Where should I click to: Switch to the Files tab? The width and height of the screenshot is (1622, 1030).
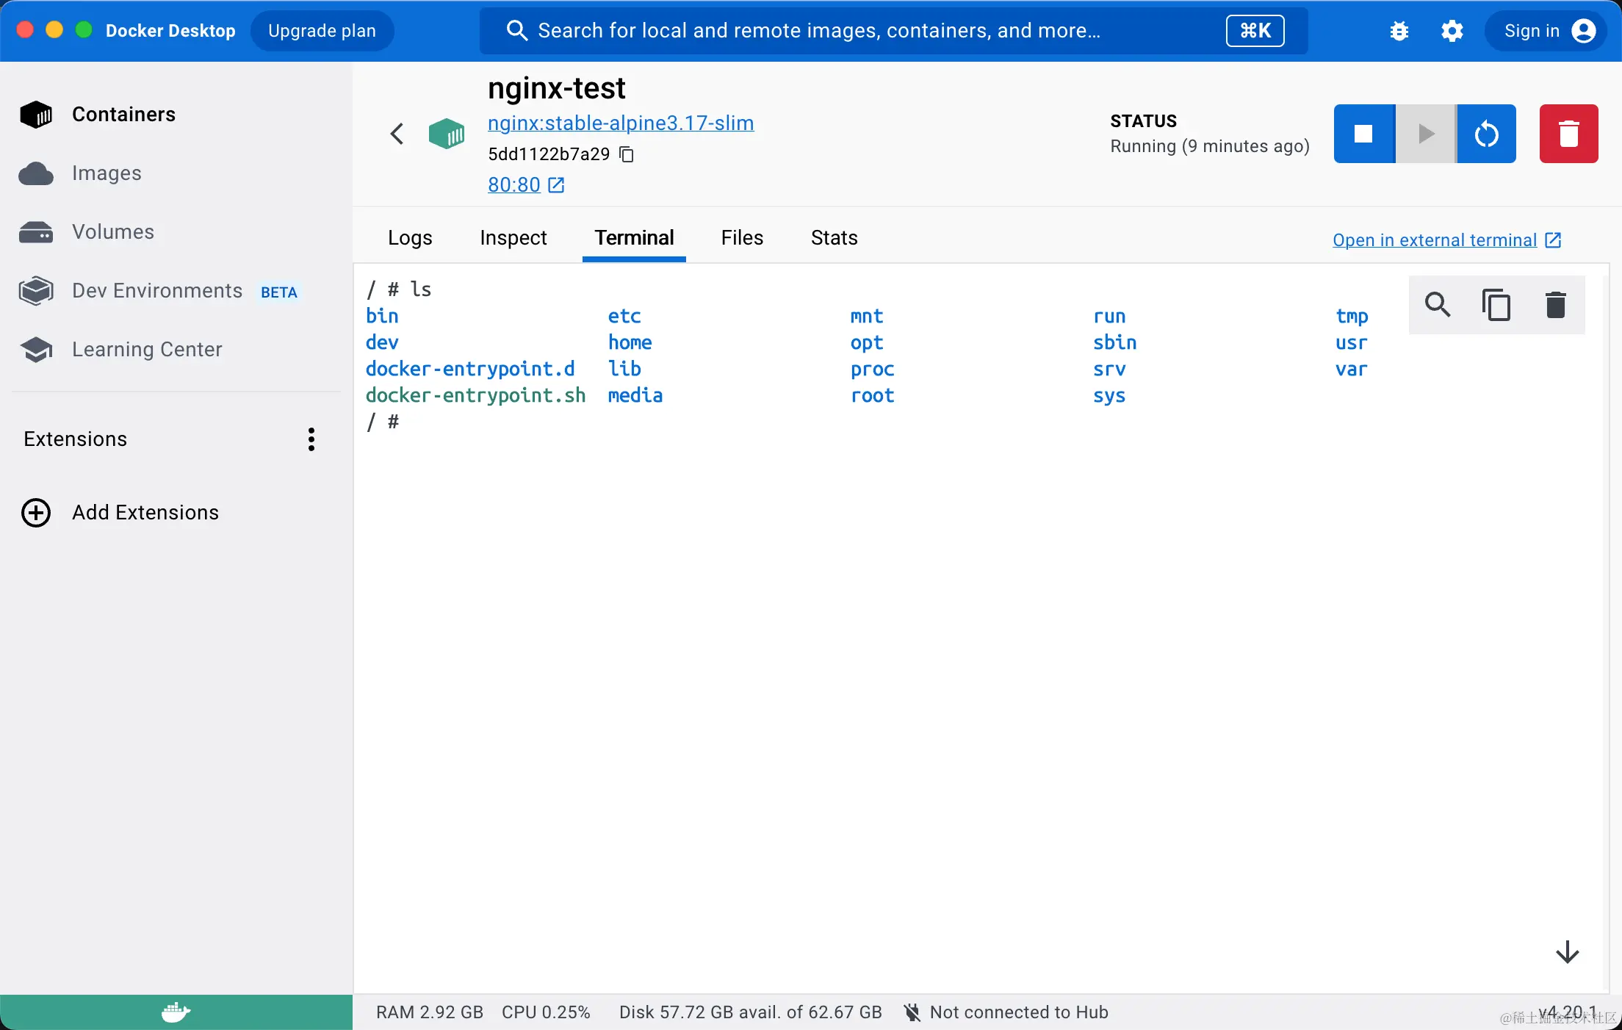pyautogui.click(x=742, y=238)
